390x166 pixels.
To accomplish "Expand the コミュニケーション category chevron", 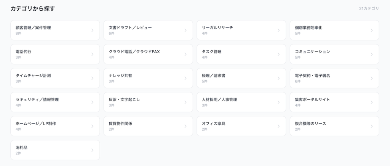I will click(x=372, y=54).
